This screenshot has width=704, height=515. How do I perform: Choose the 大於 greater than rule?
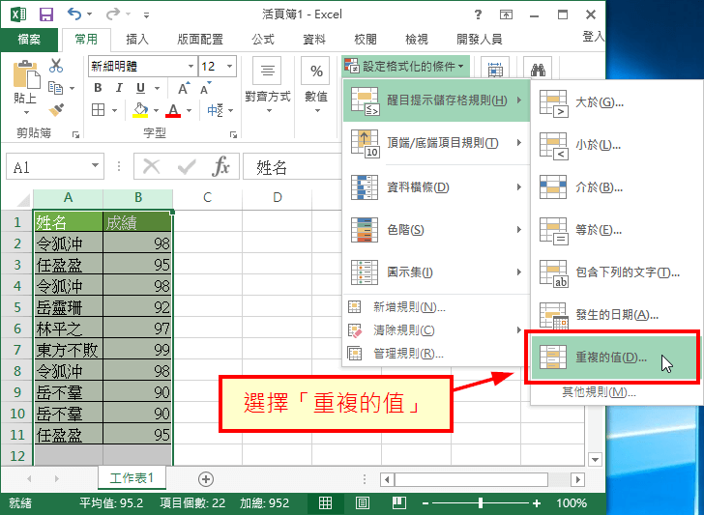(x=616, y=102)
